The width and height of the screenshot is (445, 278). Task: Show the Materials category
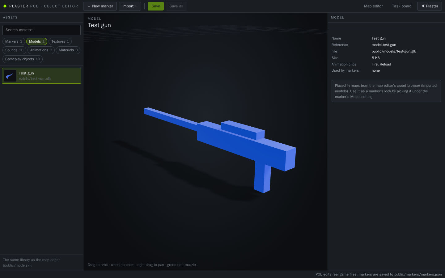pos(68,50)
